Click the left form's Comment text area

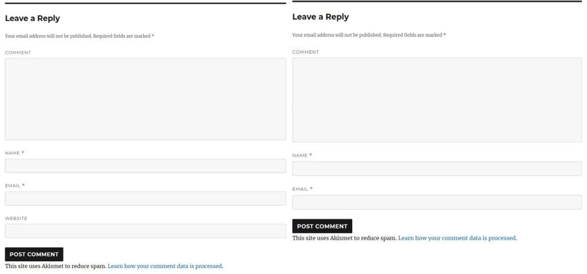click(x=145, y=99)
